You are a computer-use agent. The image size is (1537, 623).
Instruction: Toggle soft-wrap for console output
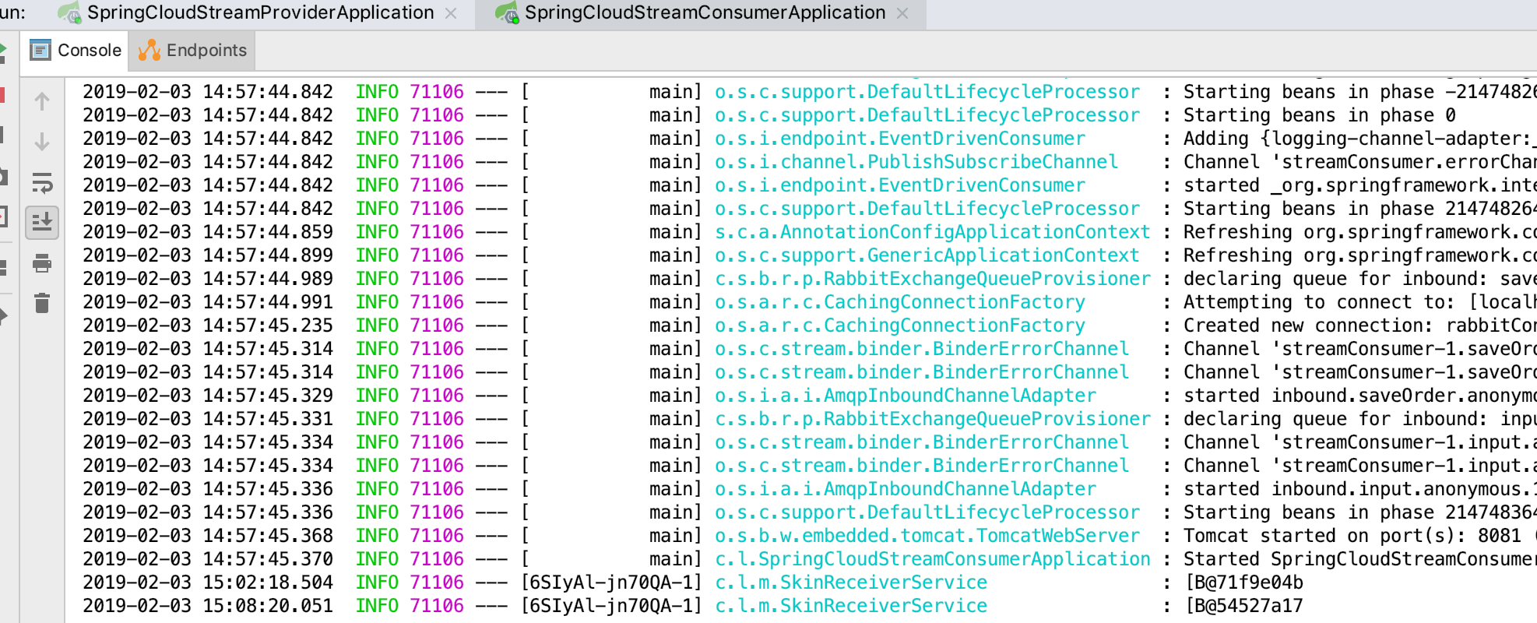click(x=42, y=183)
